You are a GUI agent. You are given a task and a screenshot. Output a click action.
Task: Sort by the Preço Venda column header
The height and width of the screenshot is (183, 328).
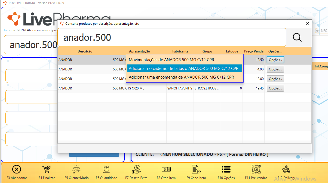(x=253, y=51)
